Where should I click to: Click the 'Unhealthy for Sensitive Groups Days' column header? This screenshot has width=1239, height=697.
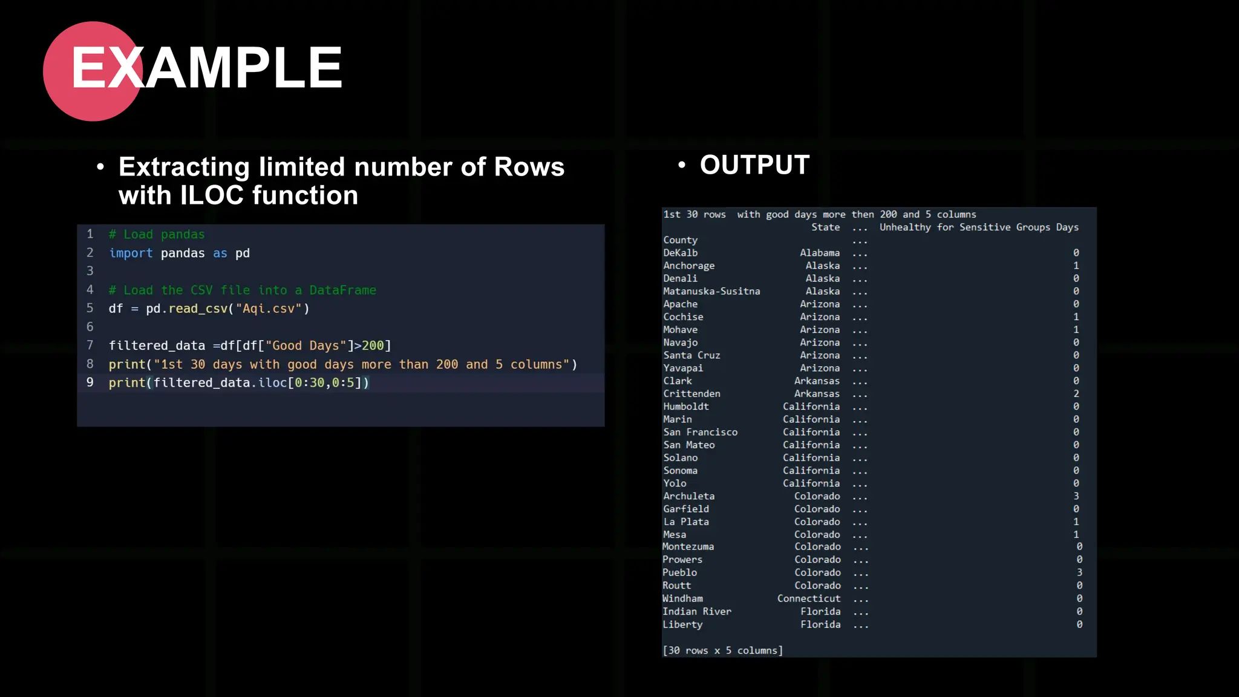pyautogui.click(x=978, y=227)
